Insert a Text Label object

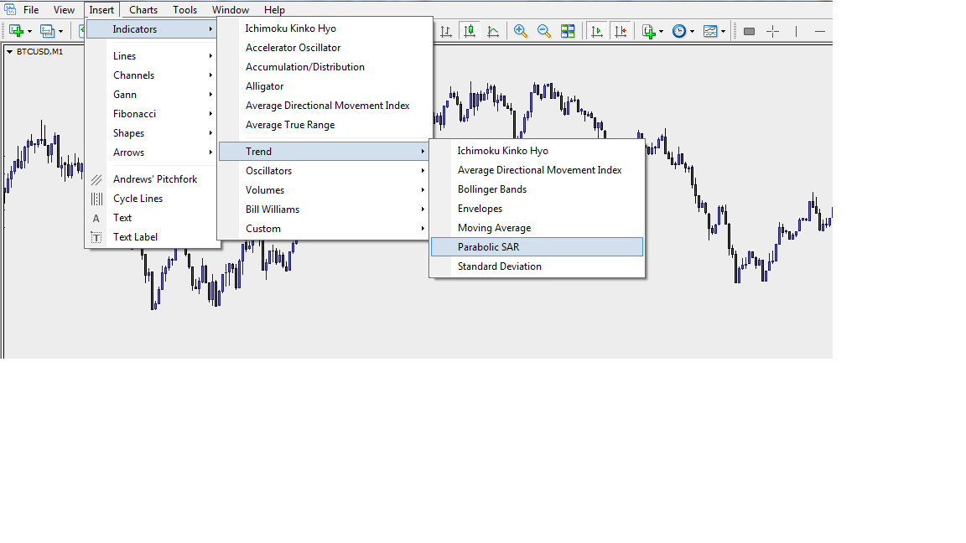point(135,237)
